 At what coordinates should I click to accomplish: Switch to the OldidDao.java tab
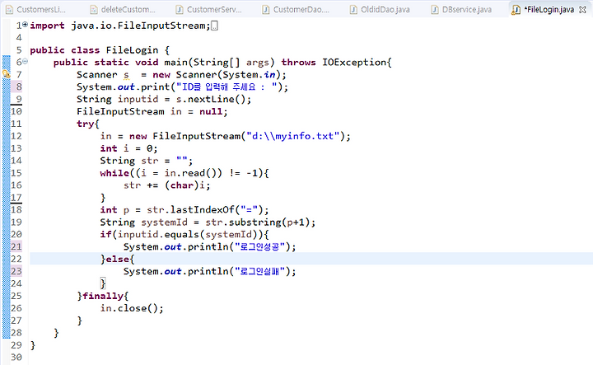click(x=381, y=9)
